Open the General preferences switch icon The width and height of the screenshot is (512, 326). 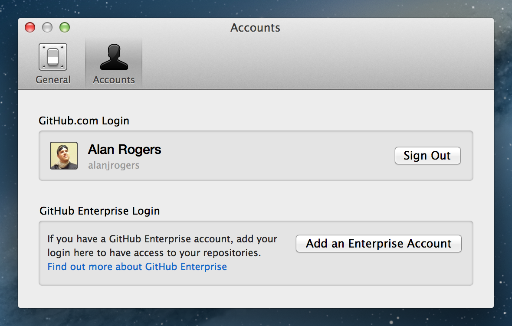coord(53,57)
